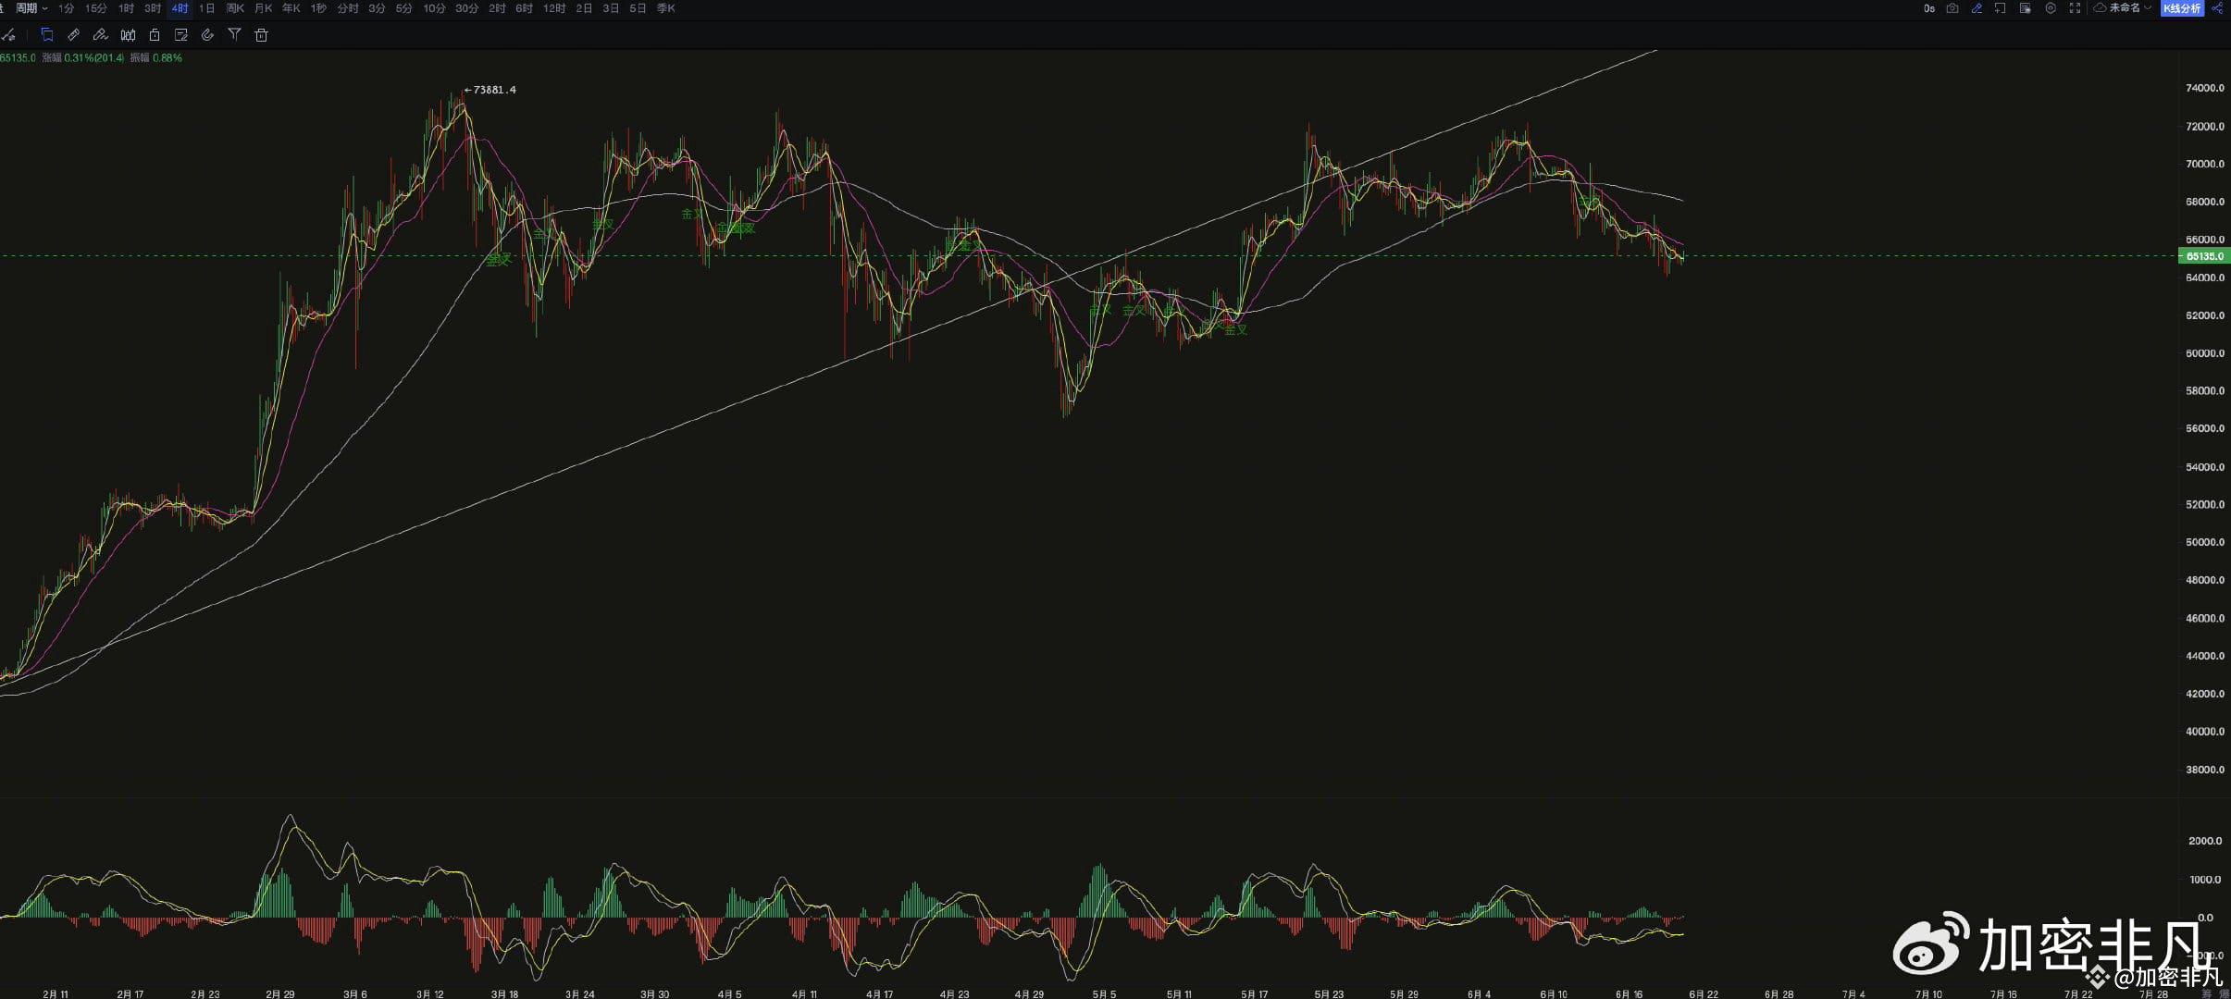
Task: Click the trash delete drawings icon
Action: pyautogui.click(x=261, y=35)
